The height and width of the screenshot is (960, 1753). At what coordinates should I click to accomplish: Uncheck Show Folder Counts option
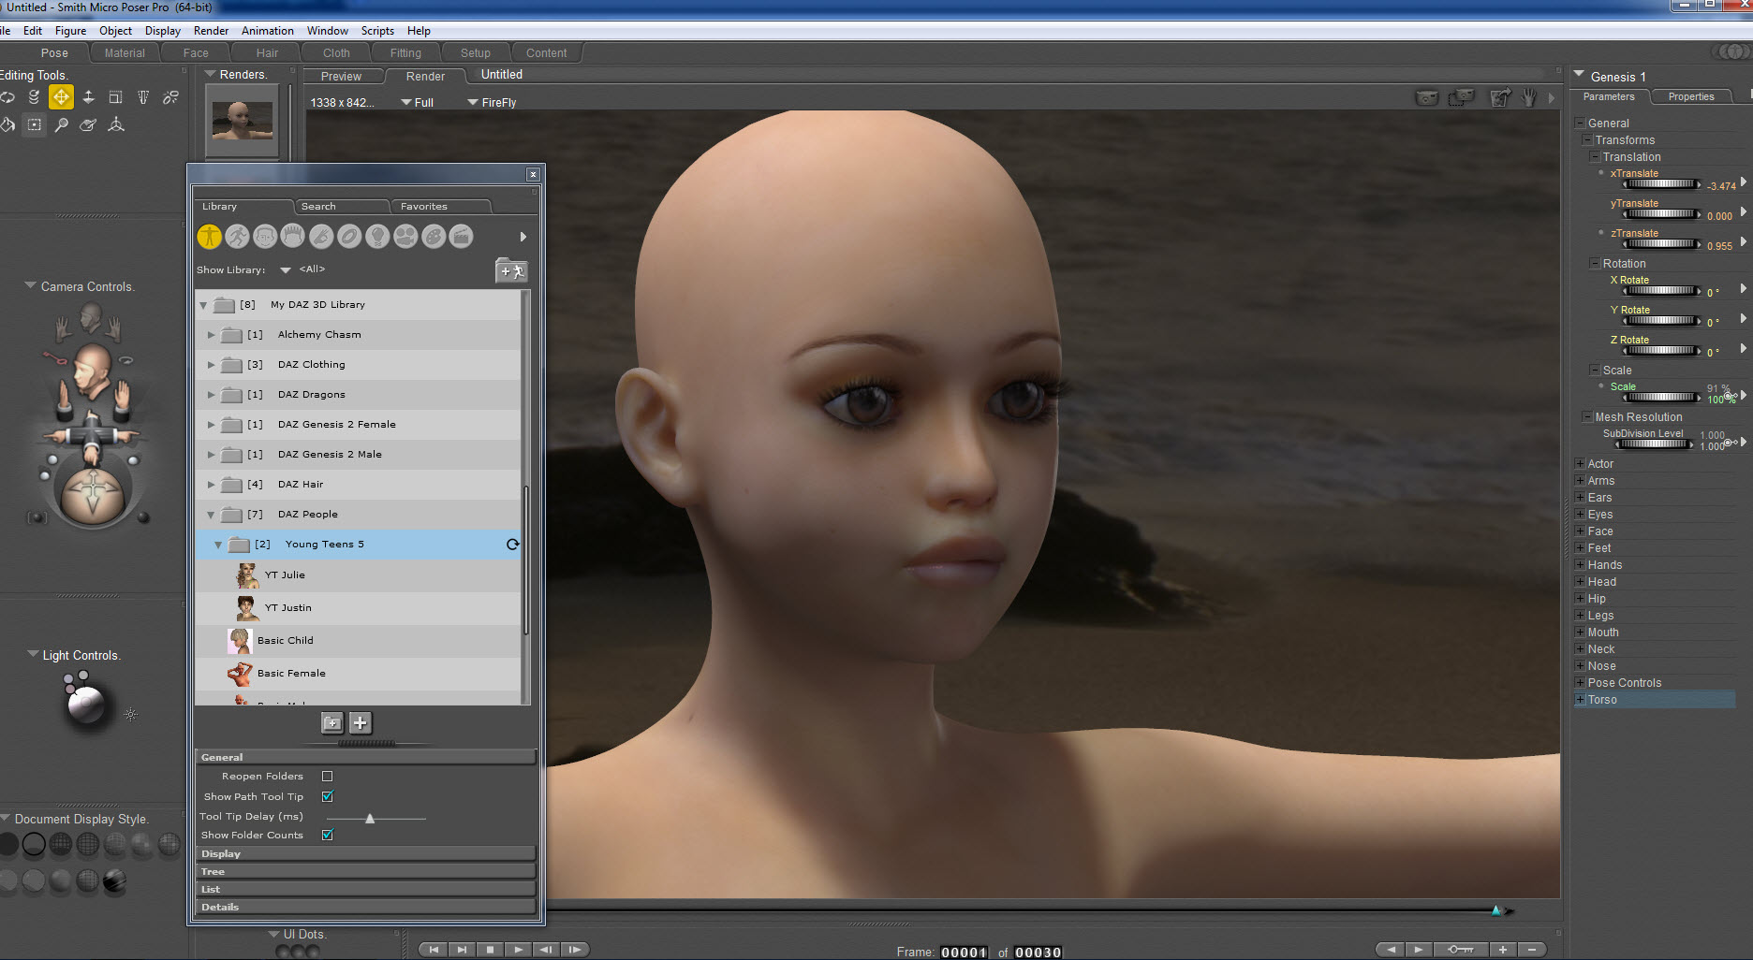click(x=327, y=835)
